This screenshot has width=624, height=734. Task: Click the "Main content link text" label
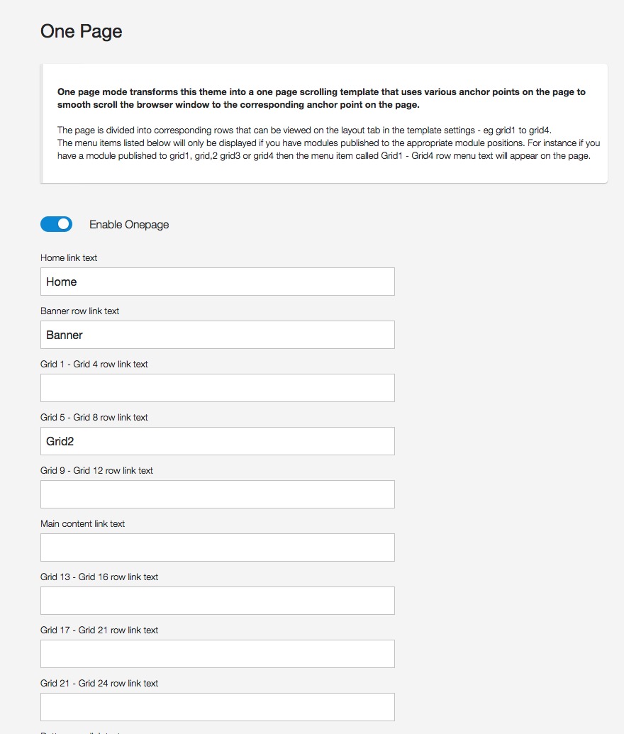82,524
